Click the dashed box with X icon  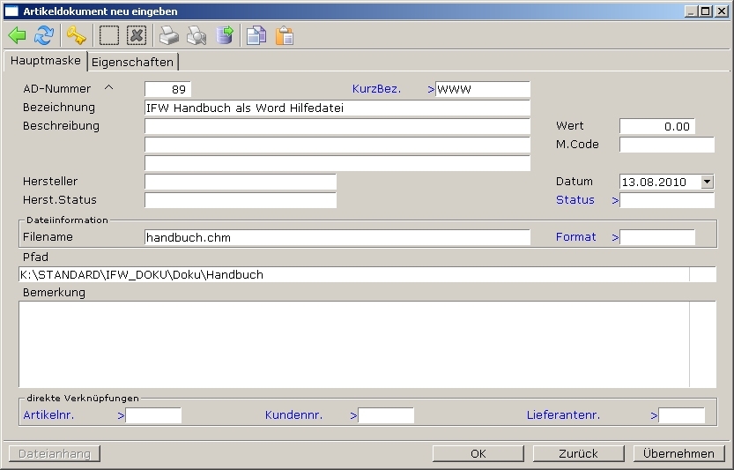pyautogui.click(x=136, y=35)
